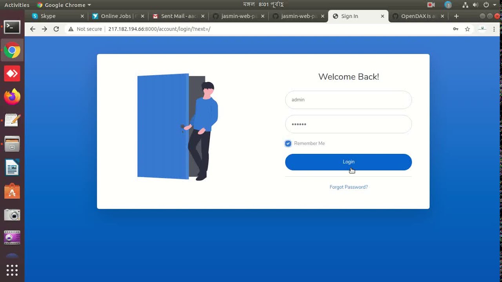Click the admin username field
This screenshot has width=502, height=282.
(x=348, y=100)
